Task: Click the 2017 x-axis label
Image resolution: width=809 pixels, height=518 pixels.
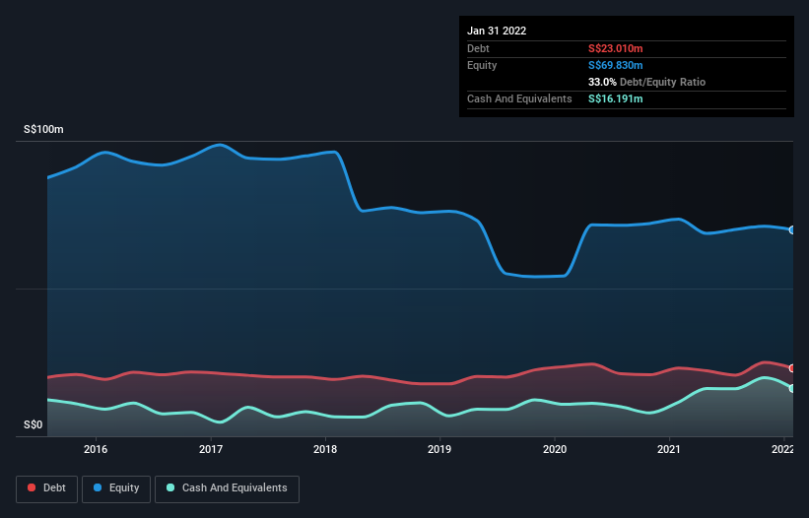Action: (x=211, y=449)
